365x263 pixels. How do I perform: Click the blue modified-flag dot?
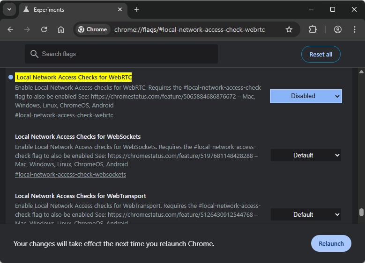tap(11, 77)
